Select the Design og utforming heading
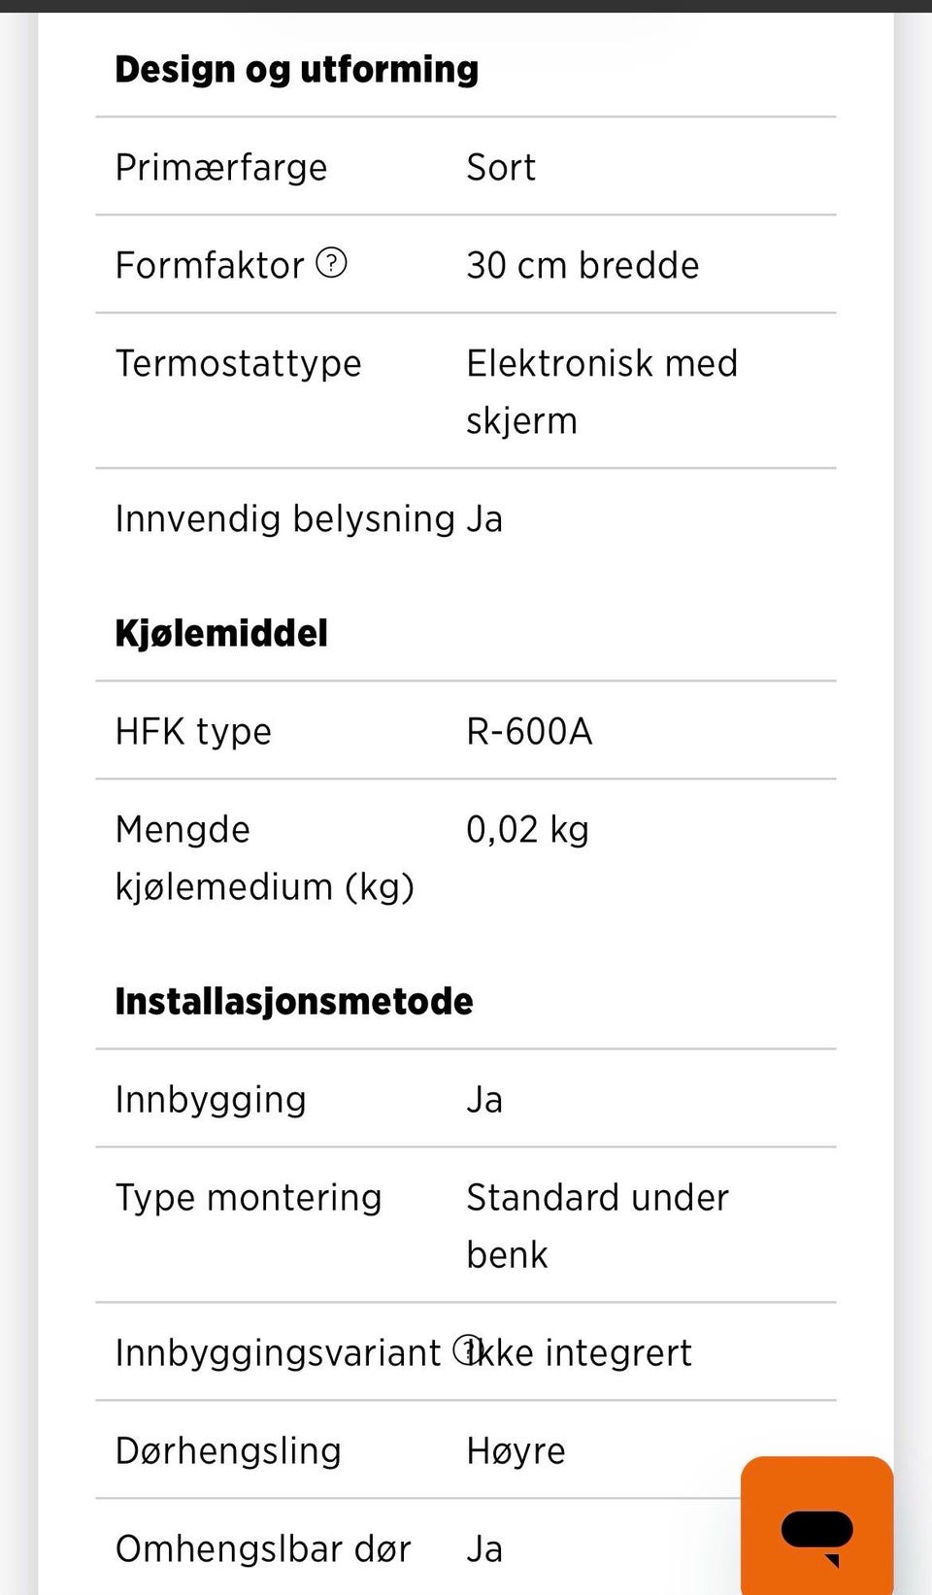Viewport: 932px width, 1595px height. coord(296,70)
